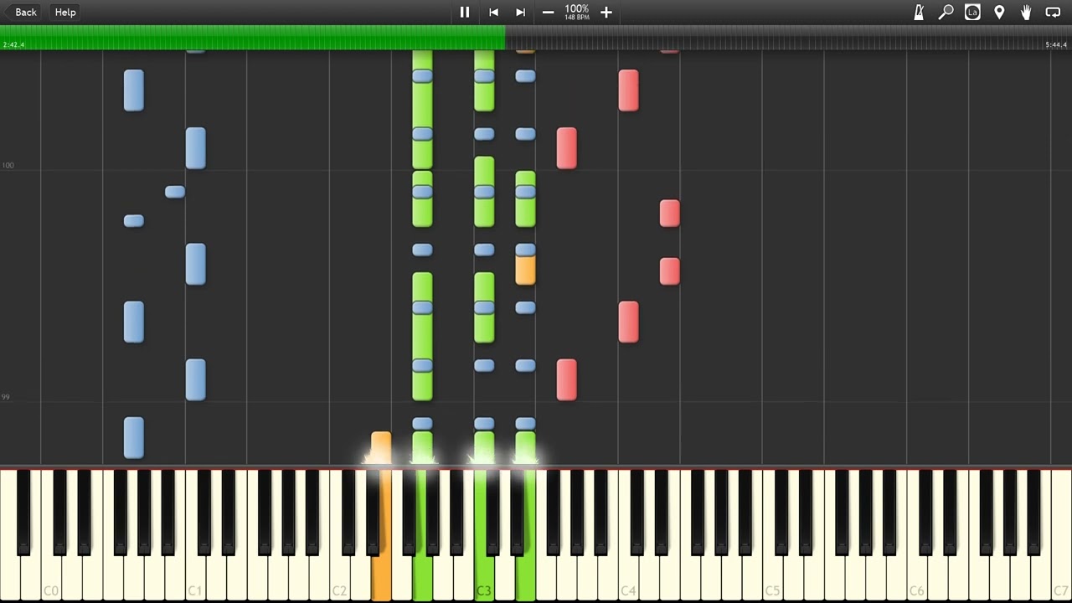
Task: Play the C1 piano key
Action: [195, 578]
